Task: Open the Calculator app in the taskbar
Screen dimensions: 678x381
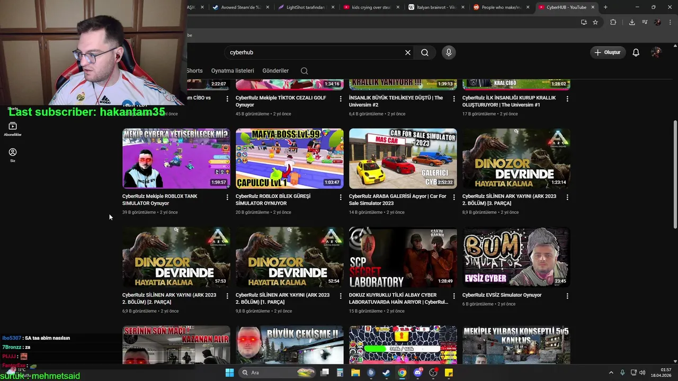Action: (x=340, y=373)
